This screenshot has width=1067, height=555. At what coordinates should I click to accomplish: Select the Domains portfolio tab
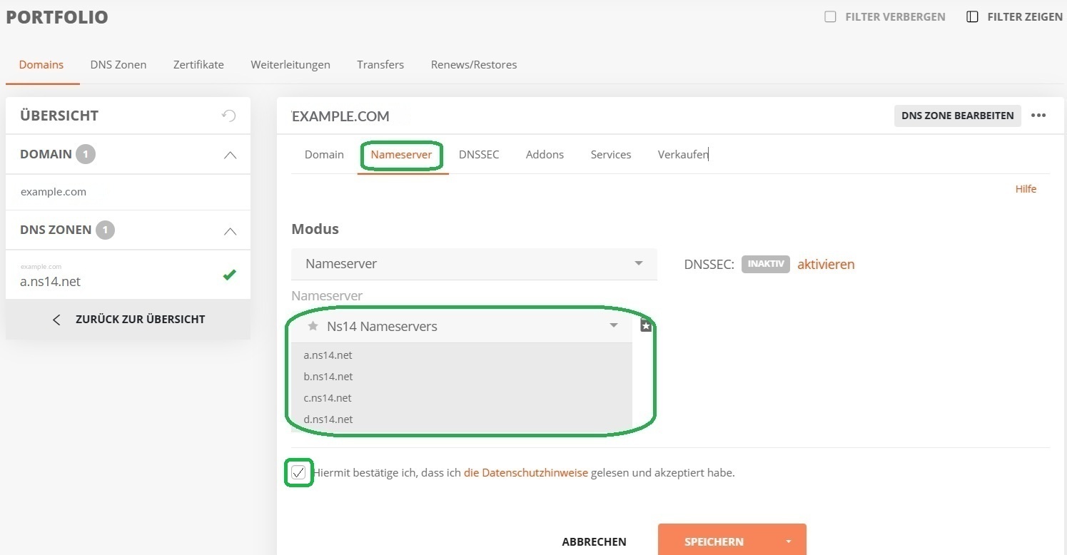coord(41,64)
